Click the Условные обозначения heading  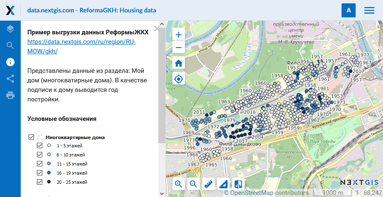click(x=62, y=119)
